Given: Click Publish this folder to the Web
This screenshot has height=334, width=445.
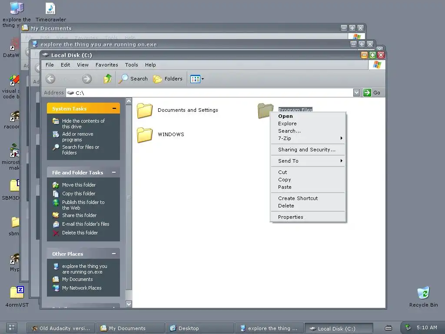Looking at the screenshot, I should point(83,205).
